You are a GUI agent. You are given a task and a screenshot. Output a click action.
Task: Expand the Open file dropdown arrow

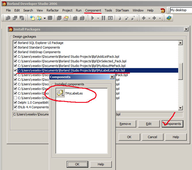point(45,18)
